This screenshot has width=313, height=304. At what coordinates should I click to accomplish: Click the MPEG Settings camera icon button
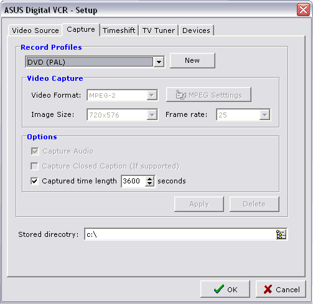coord(208,95)
